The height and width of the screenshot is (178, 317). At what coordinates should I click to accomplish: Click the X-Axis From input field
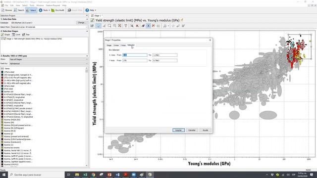click(x=135, y=55)
